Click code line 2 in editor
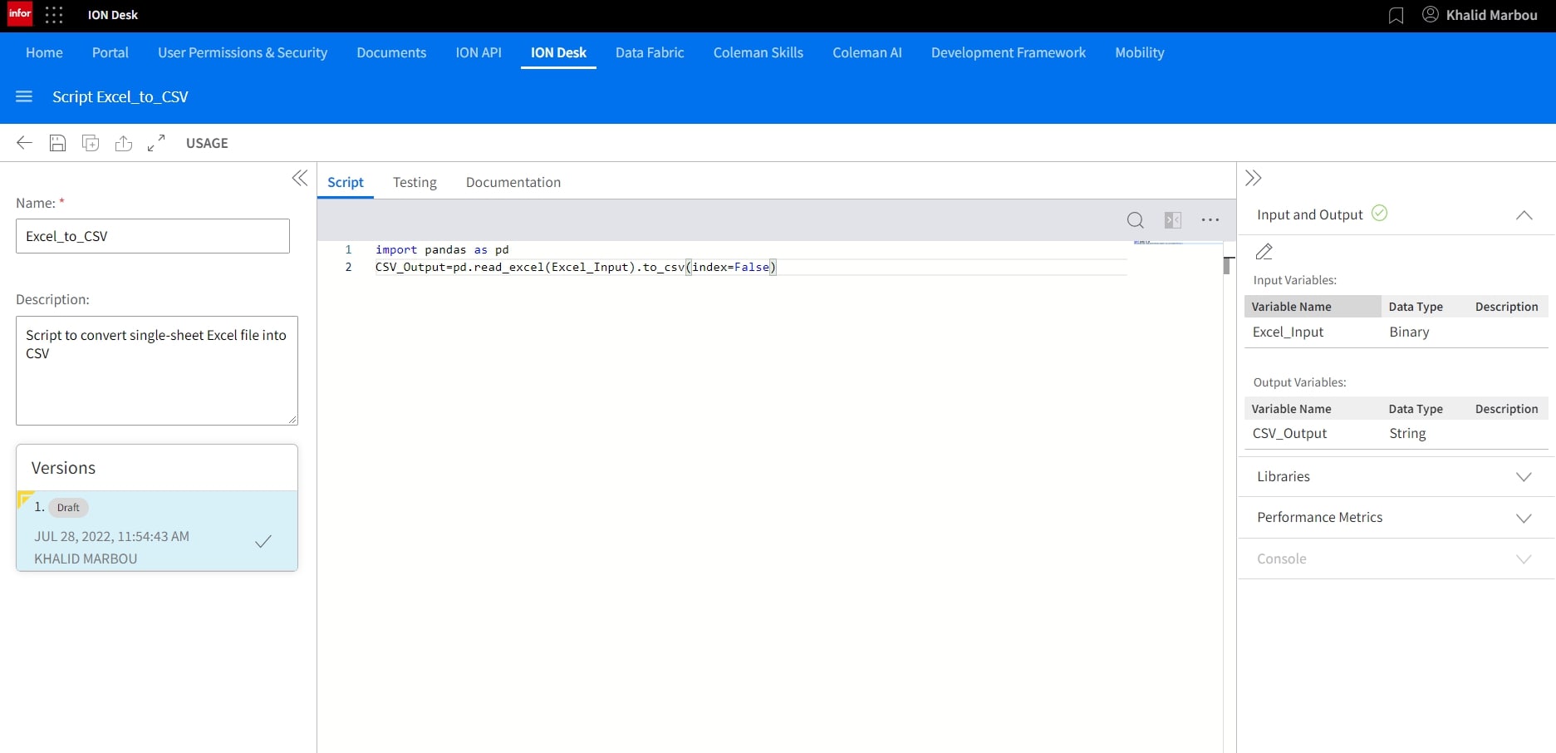Viewport: 1556px width, 753px height. coord(575,267)
